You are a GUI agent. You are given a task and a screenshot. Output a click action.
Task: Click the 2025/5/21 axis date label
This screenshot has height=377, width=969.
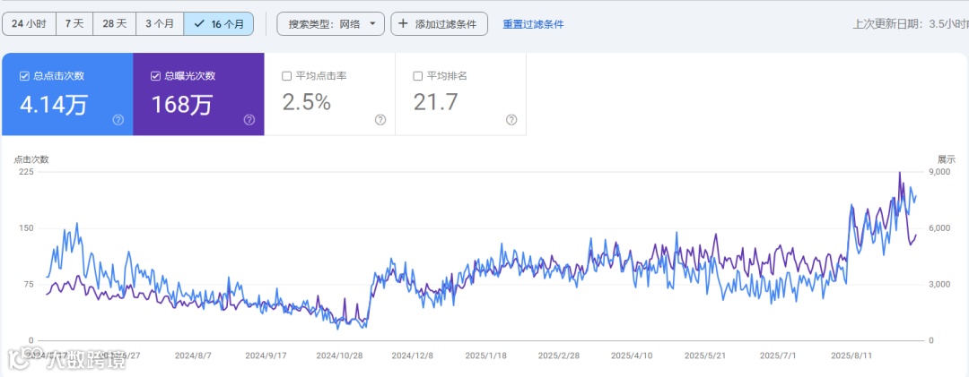[704, 356]
